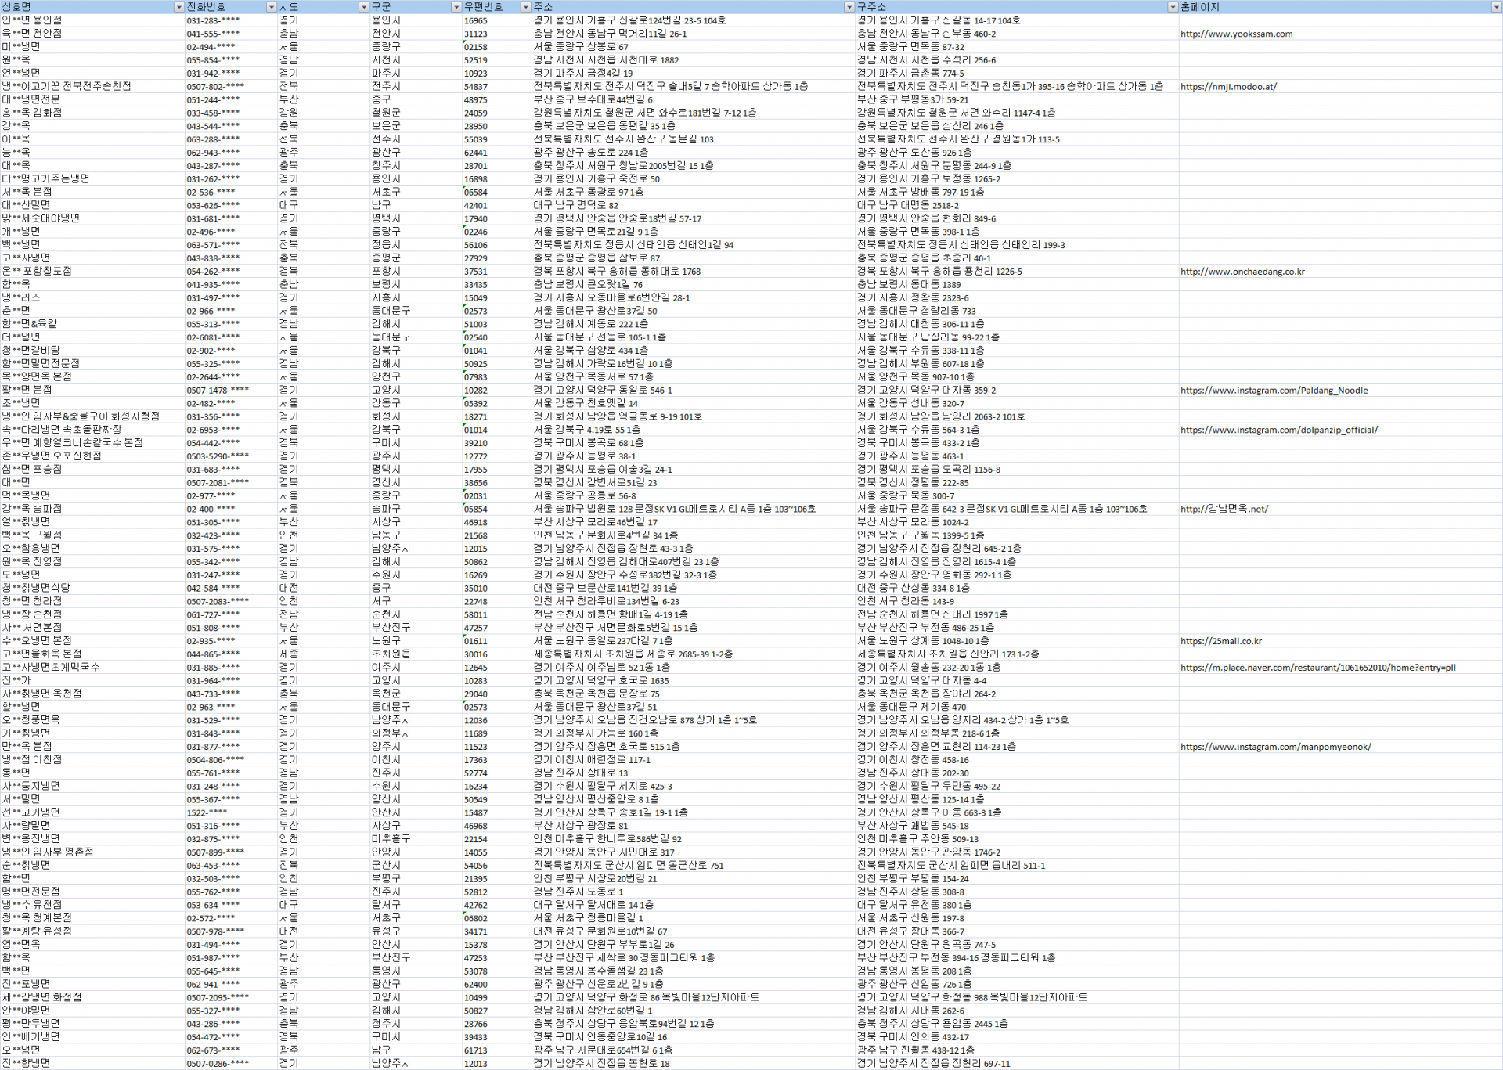1503x1070 pixels.
Task: Open the 구군 column filter dropdown
Action: pyautogui.click(x=456, y=7)
